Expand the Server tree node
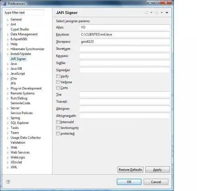The image size is (197, 191). click(8, 108)
